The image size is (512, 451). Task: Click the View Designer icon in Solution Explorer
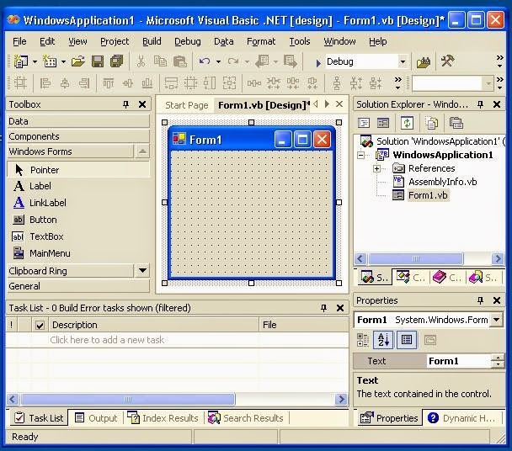(383, 123)
